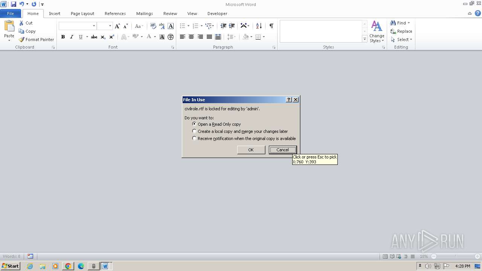This screenshot has height=271, width=482.
Task: Show paragraph marks with pilcrow icon
Action: coord(271,26)
